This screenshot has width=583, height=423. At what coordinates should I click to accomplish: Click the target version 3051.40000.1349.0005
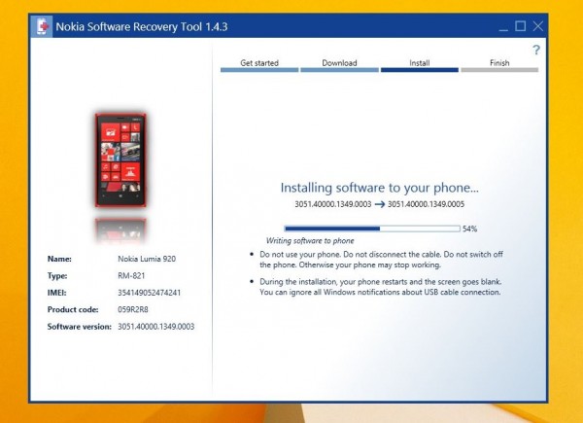(x=426, y=204)
